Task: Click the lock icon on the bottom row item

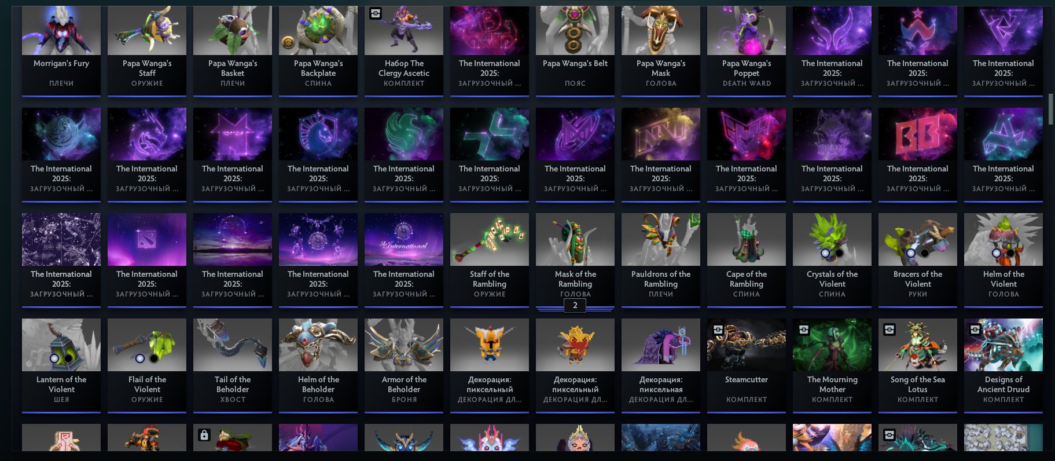Action: [204, 435]
